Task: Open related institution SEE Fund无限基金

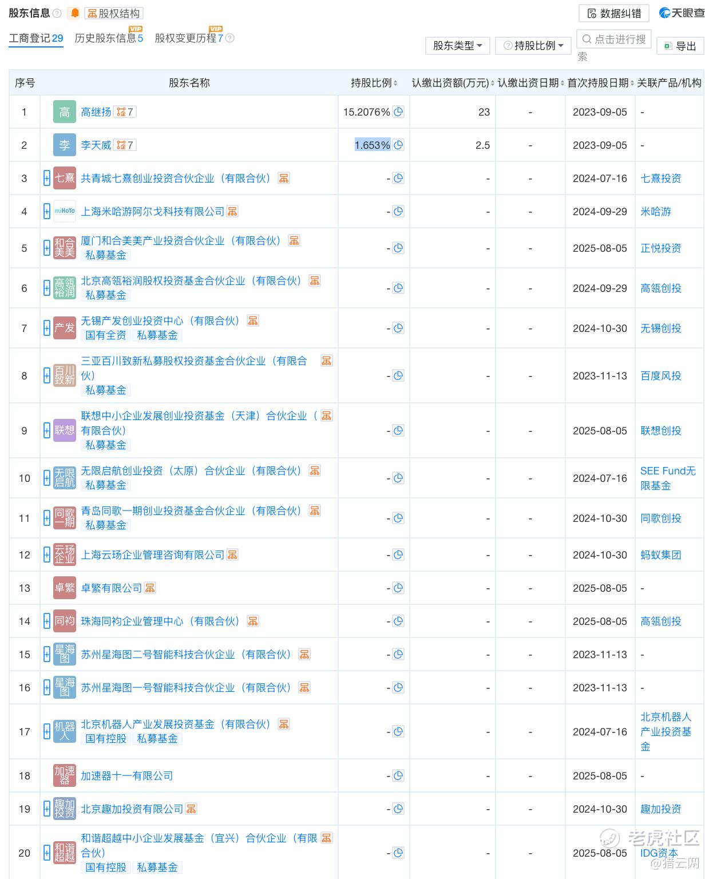Action: coord(668,478)
